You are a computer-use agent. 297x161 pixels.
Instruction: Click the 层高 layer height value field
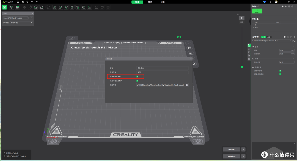(x=287, y=50)
